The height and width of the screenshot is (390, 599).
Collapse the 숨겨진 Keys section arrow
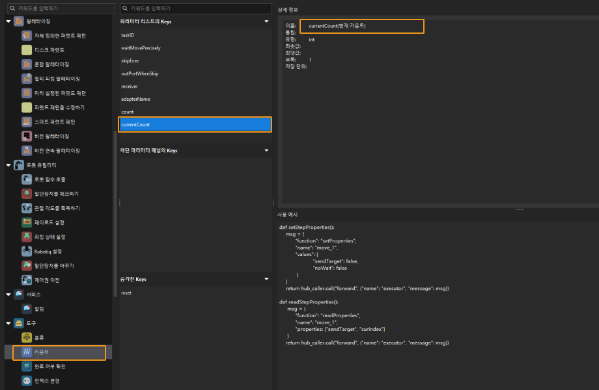266,279
